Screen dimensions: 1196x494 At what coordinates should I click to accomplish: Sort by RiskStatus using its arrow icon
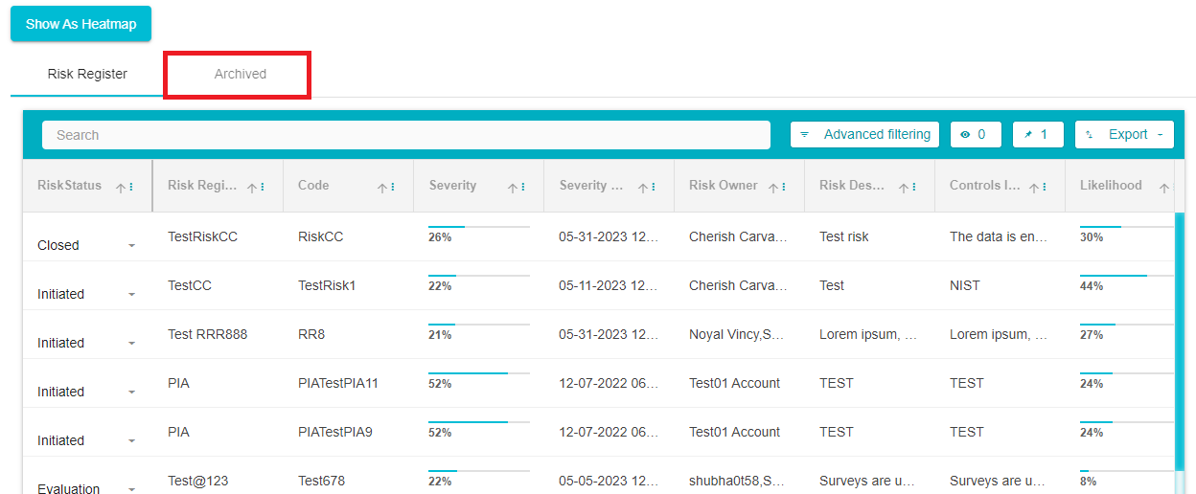[x=121, y=188]
